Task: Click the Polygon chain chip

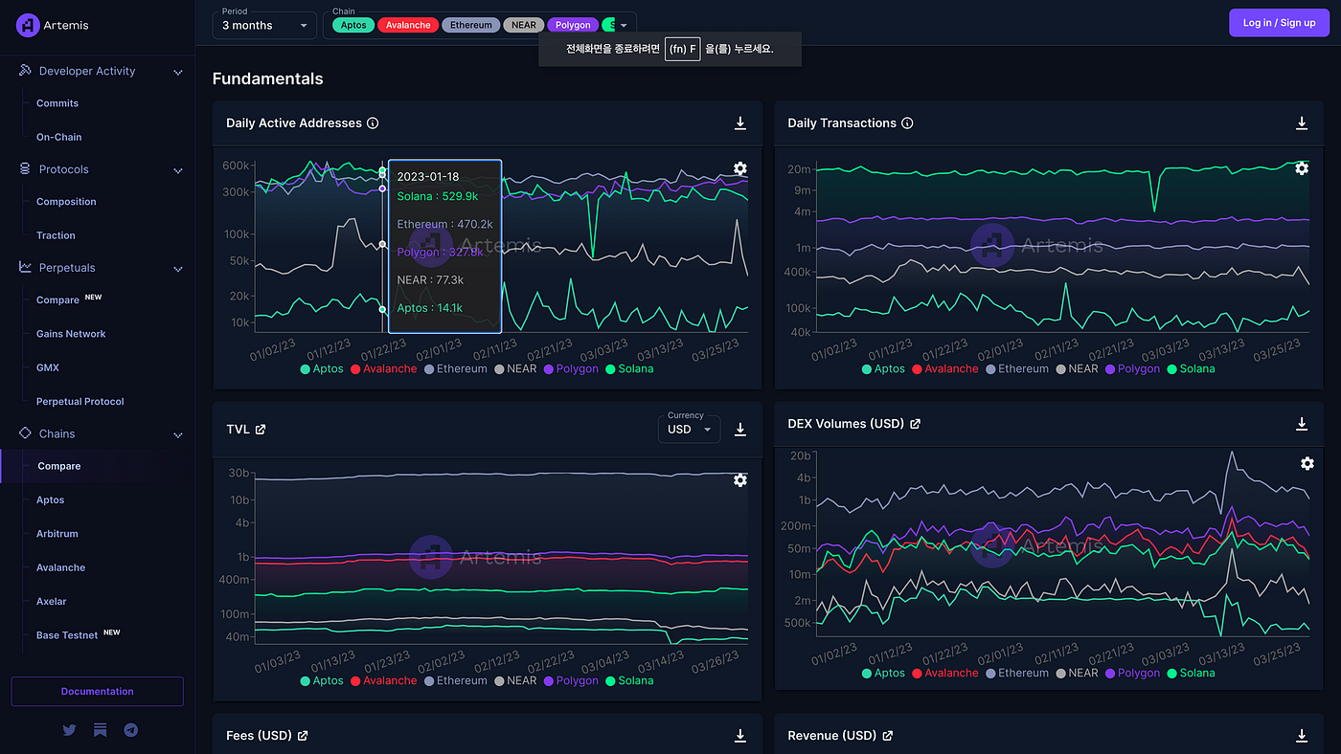Action: [573, 25]
